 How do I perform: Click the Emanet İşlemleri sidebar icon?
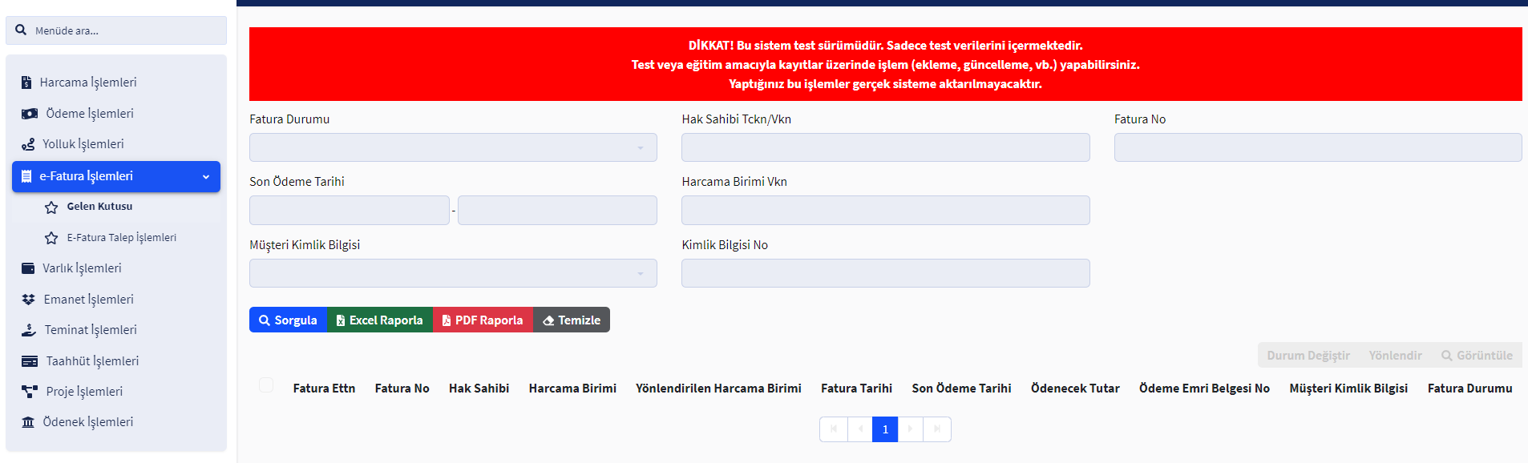[28, 300]
